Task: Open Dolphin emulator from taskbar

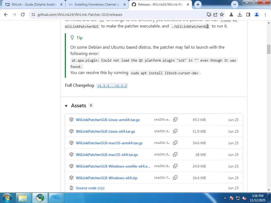Action: [x=56, y=198]
